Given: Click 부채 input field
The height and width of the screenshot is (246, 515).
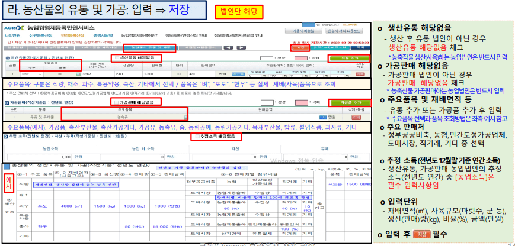Looking at the screenshot, I should point(316,157).
